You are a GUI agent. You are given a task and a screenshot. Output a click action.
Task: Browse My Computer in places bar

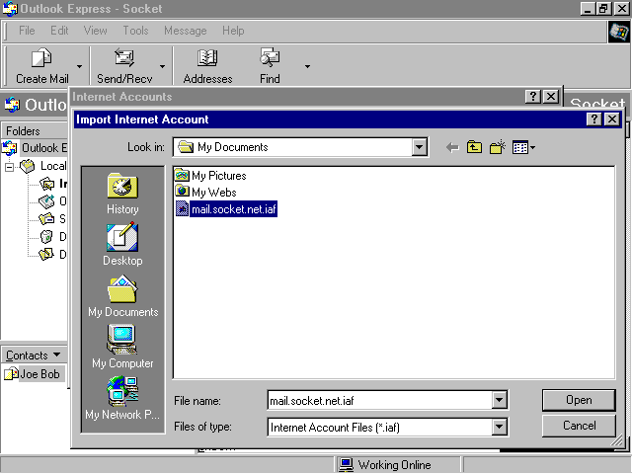coord(122,347)
